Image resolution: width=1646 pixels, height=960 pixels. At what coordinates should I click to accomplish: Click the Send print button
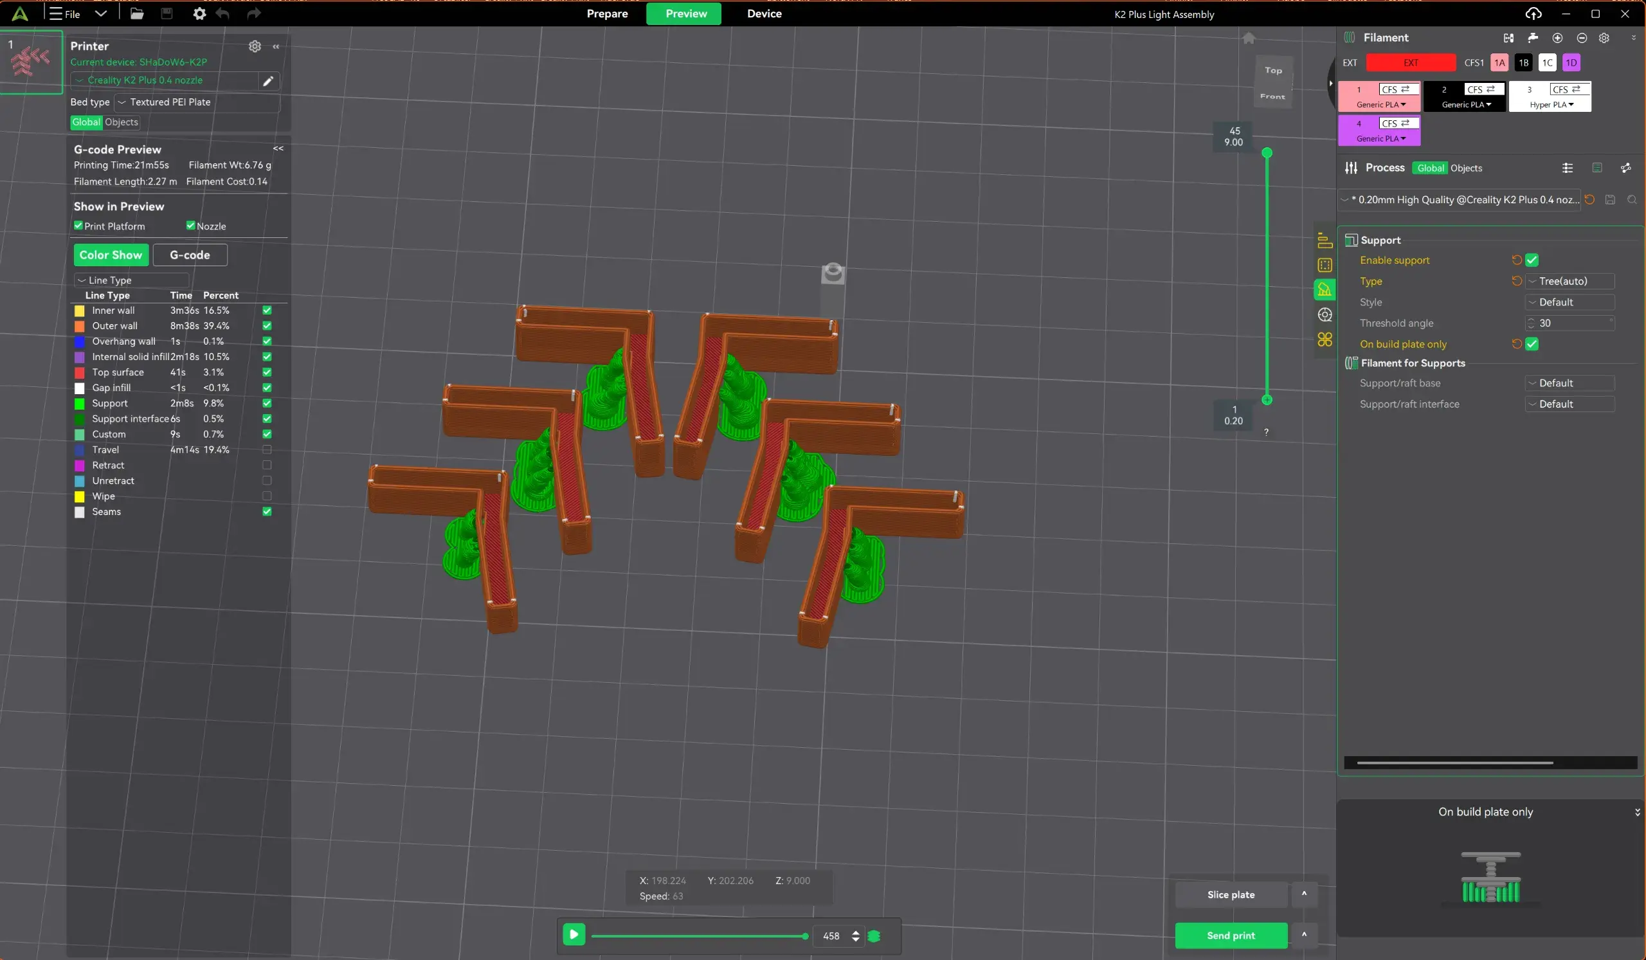(1231, 935)
